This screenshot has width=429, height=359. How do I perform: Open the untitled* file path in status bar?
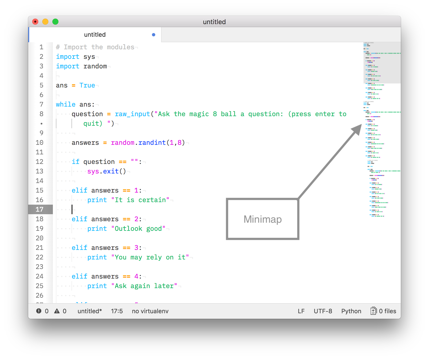[90, 311]
